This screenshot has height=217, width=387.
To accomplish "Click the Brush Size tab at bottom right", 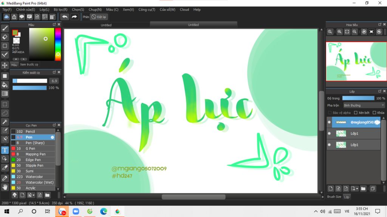I will point(334,197).
